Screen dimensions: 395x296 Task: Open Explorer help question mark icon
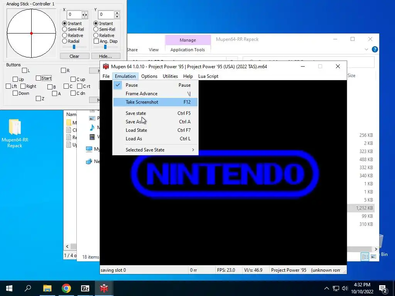375,49
